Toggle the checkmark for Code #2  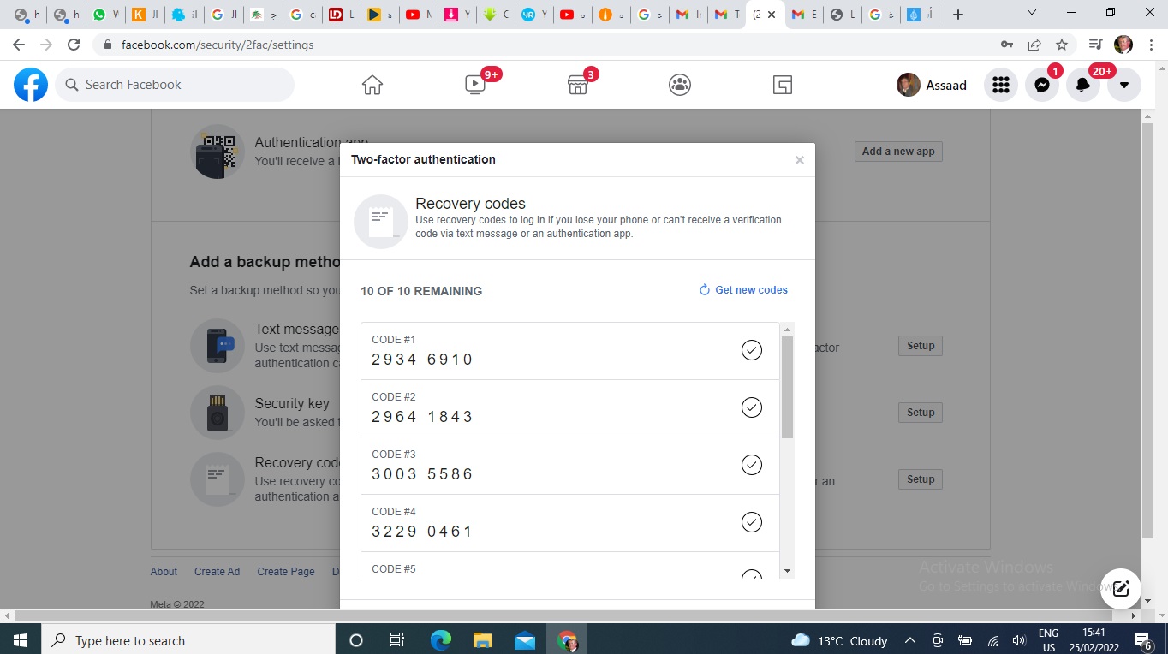[751, 407]
